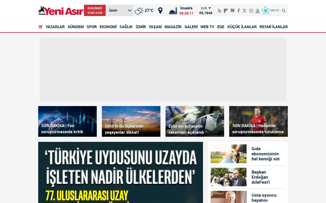This screenshot has width=326, height=203.
Task: Open the YouTube icon
Action: (258, 11)
